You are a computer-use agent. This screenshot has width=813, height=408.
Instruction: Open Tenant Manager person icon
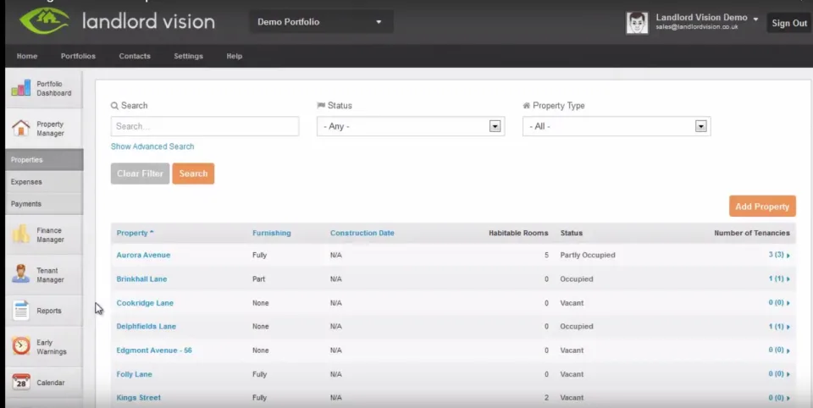tap(20, 274)
